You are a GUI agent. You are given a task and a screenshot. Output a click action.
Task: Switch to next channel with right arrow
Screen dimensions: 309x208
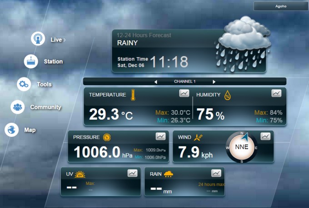pos(214,82)
